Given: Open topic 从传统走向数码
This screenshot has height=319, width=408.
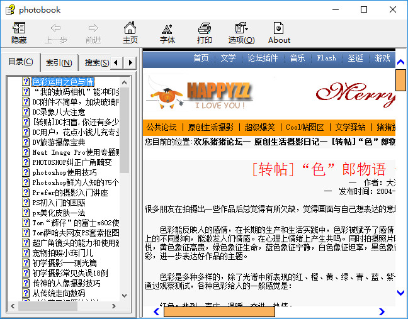Looking at the screenshot, I should [59, 293].
